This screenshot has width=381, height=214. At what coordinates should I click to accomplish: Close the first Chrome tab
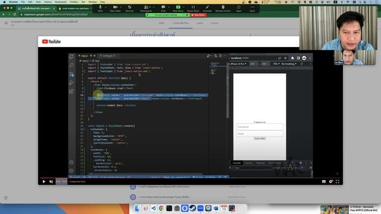click(54, 8)
